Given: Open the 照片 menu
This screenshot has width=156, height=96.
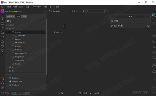Looking at the screenshot, I should click(21, 7).
